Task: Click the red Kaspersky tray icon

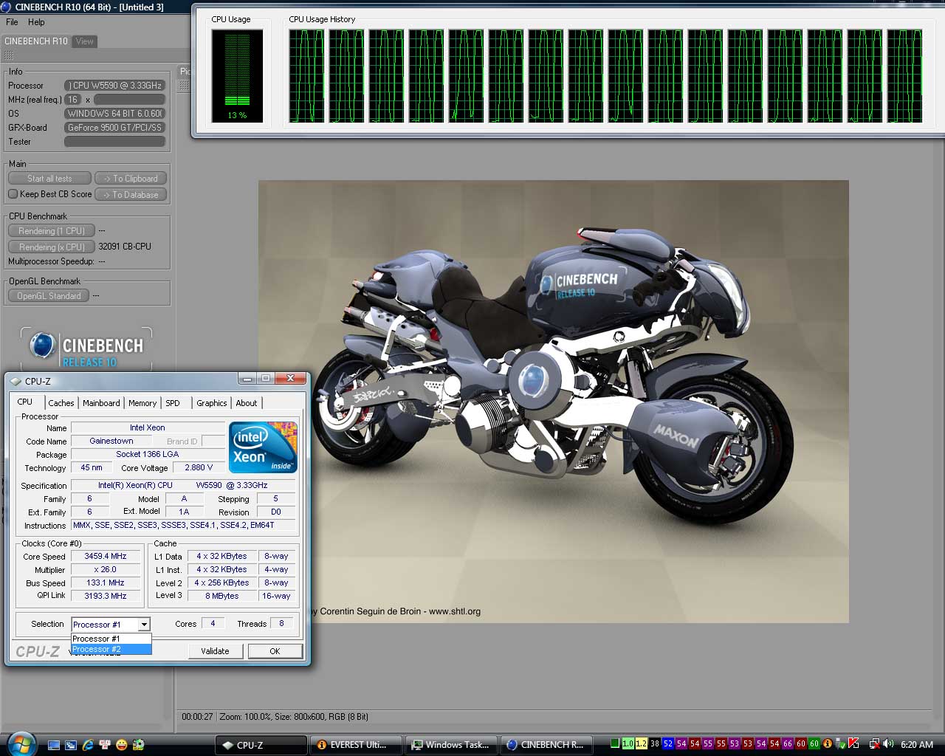Action: click(853, 743)
